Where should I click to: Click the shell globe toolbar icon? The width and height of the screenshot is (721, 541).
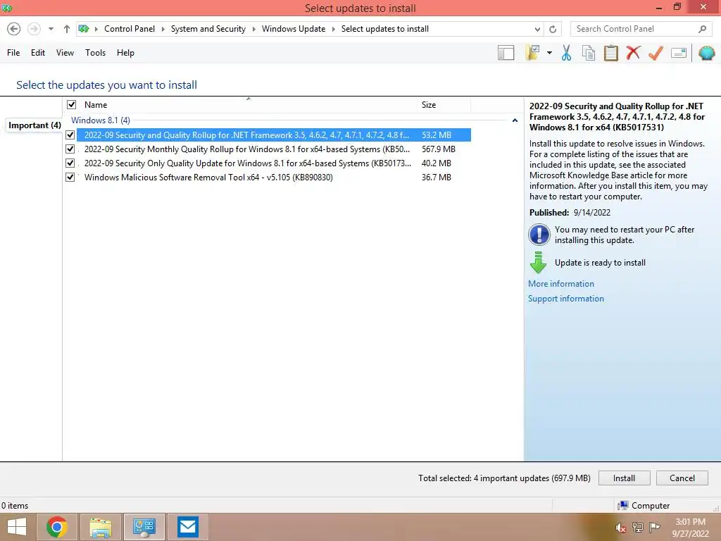point(707,53)
